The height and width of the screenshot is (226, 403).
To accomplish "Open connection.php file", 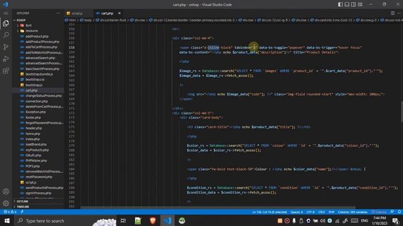I will click(x=37, y=101).
